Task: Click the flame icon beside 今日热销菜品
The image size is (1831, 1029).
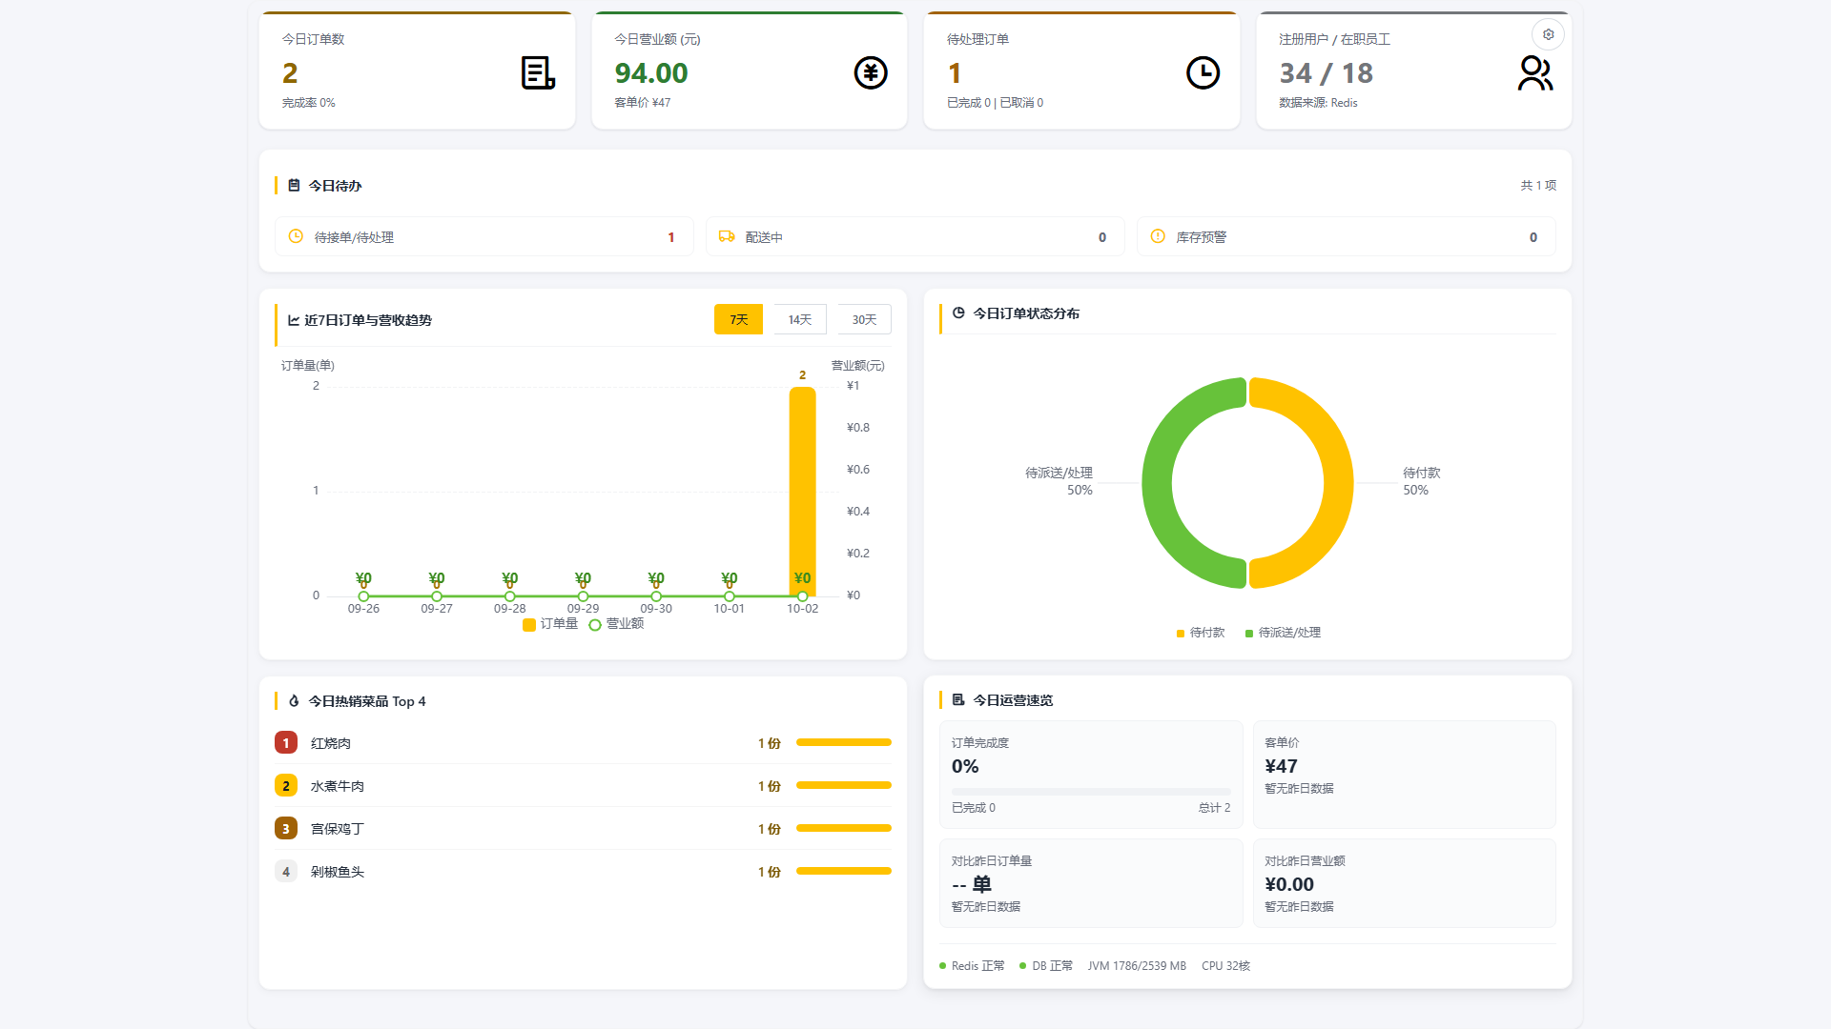Action: click(294, 700)
